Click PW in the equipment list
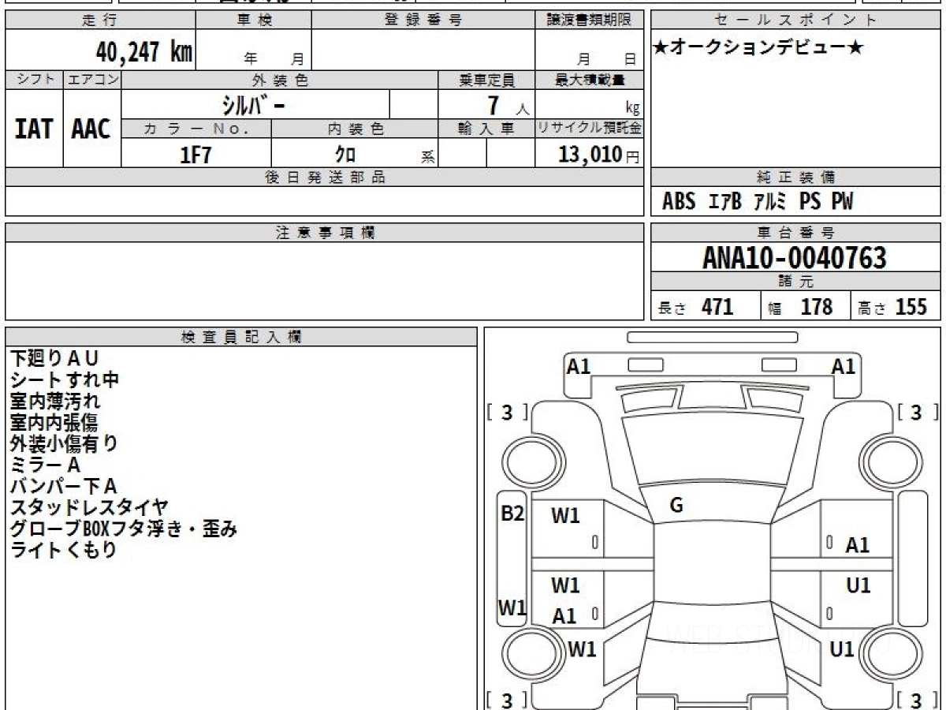946x710 pixels. [x=842, y=202]
